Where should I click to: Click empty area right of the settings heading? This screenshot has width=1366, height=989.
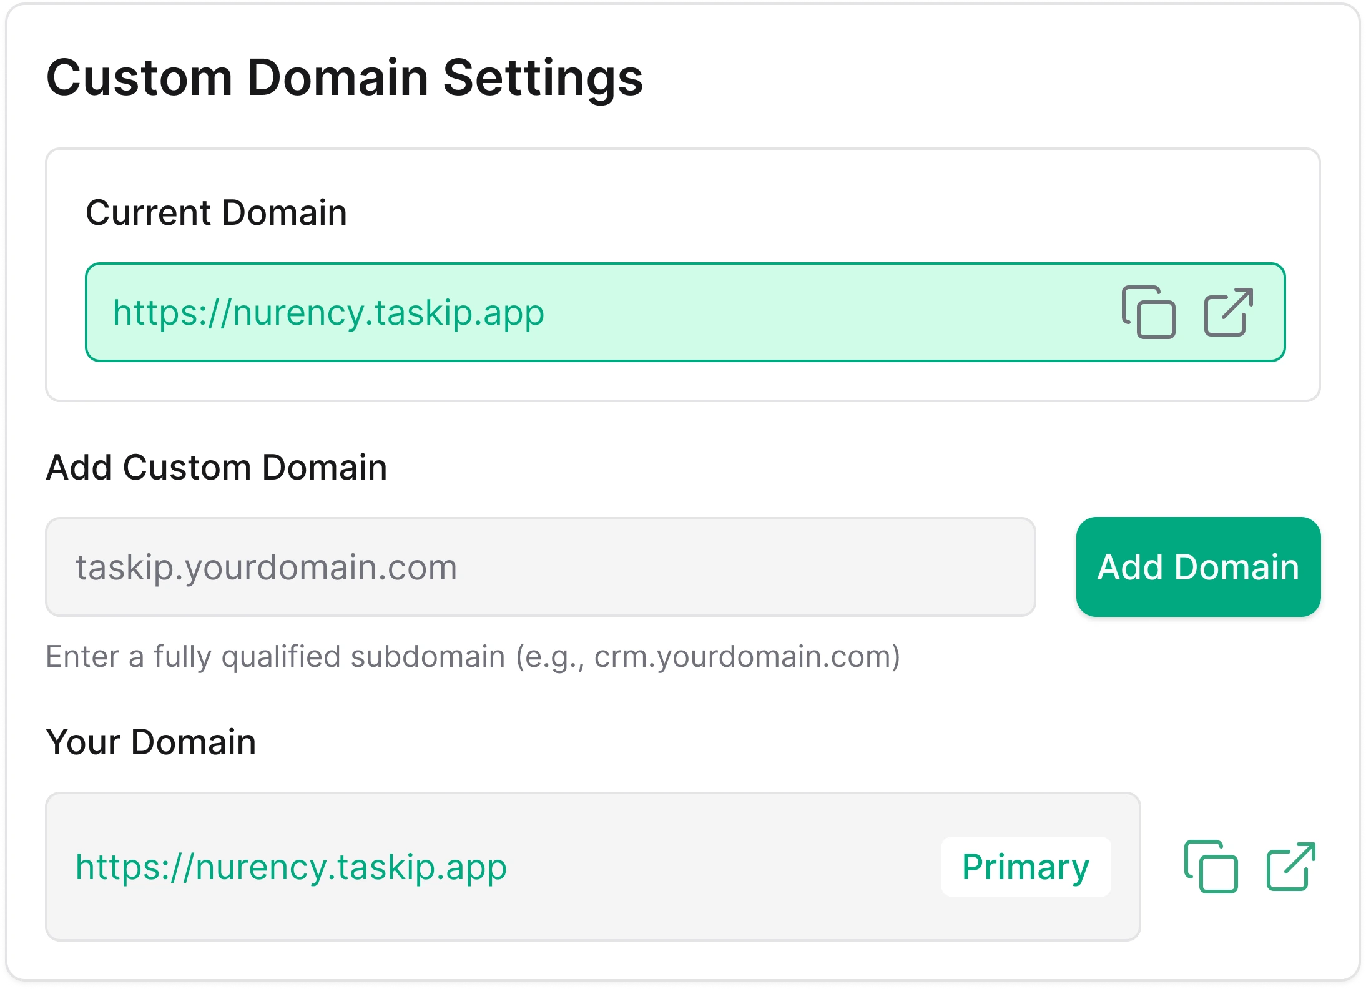point(999,77)
